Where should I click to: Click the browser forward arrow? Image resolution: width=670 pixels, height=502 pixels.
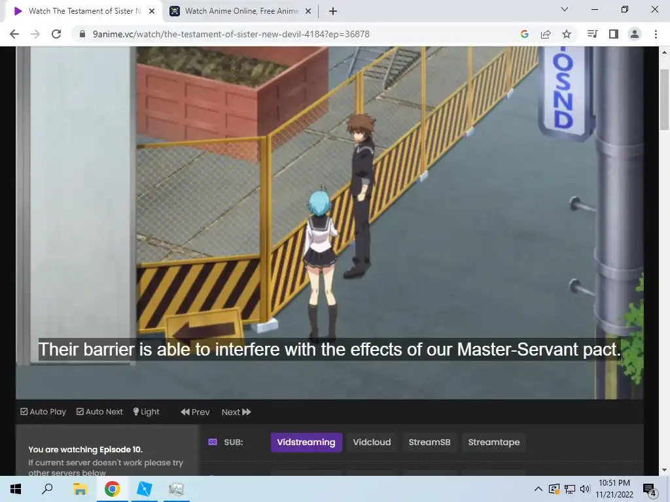35,34
